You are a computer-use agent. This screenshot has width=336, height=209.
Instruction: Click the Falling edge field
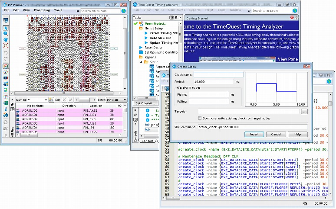209,102
